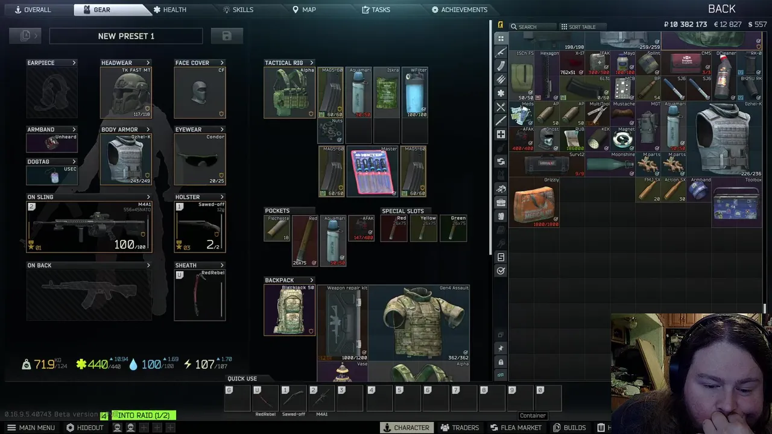Open the FLEA MARKET

(x=516, y=427)
